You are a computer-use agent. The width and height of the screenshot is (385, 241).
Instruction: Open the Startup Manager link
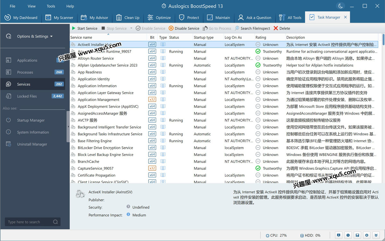[x=31, y=120]
